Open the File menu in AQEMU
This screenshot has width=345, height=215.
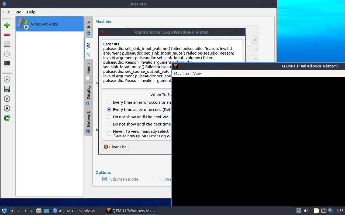tap(6, 12)
